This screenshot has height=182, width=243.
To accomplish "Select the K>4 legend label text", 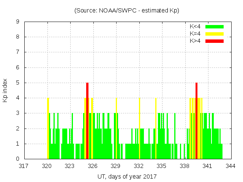I will pyautogui.click(x=195, y=41).
